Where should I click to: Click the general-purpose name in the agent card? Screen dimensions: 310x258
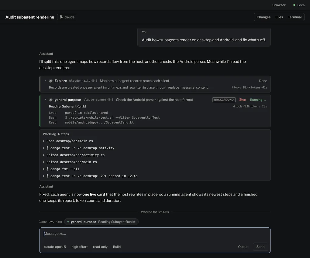pyautogui.click(x=68, y=100)
